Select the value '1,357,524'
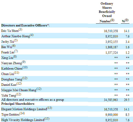This screenshot has height=122, width=133. (x=112, y=53)
